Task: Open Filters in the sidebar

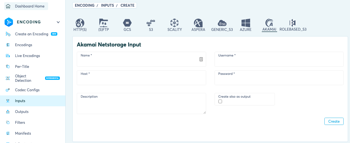Action: (x=20, y=122)
